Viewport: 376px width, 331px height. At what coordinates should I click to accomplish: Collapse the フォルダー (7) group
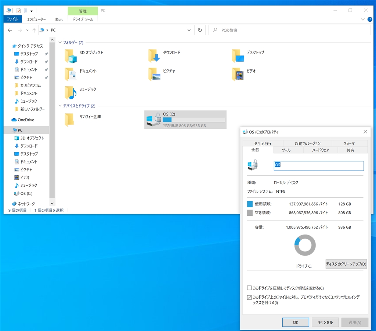[x=60, y=43]
